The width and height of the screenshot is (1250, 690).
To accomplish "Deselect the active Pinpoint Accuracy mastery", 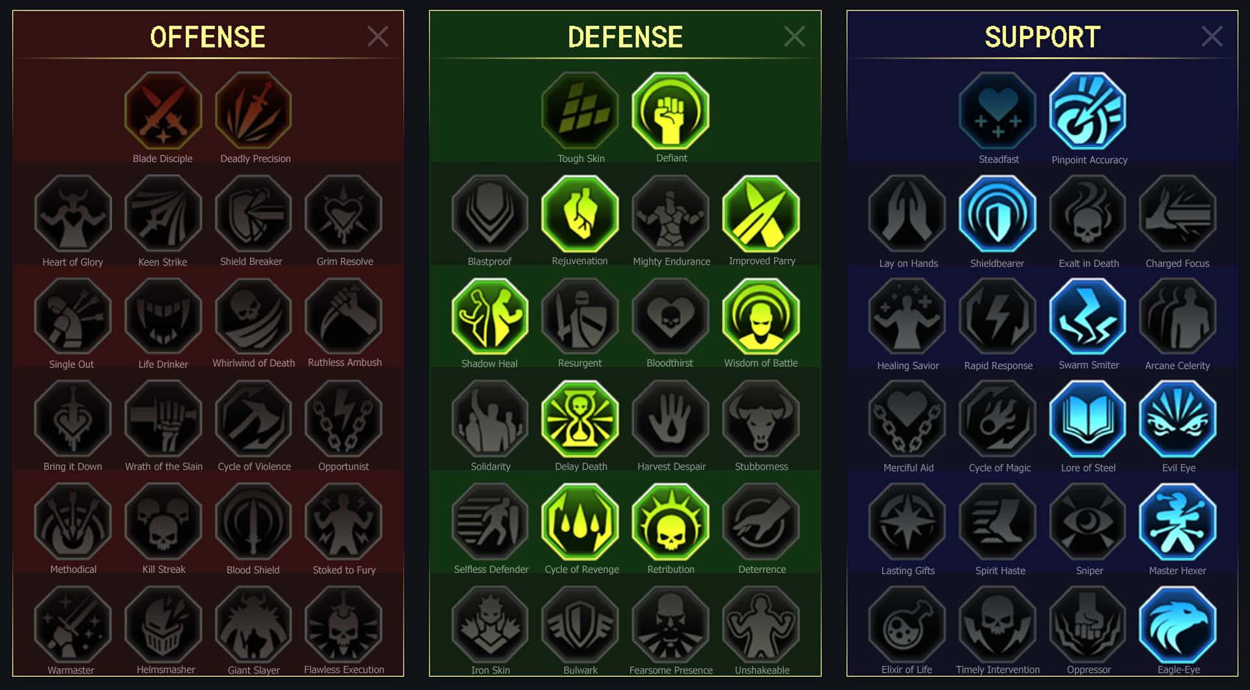I will tap(1088, 111).
